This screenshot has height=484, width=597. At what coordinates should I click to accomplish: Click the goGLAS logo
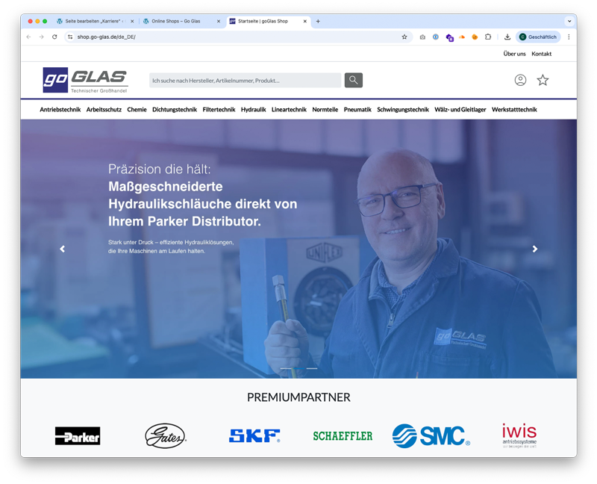[x=85, y=81]
